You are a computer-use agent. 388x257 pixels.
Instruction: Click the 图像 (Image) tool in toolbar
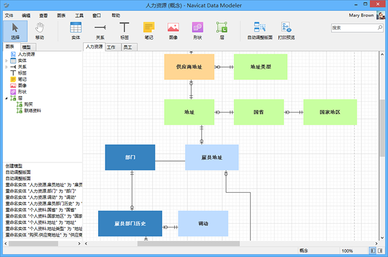[173, 31]
